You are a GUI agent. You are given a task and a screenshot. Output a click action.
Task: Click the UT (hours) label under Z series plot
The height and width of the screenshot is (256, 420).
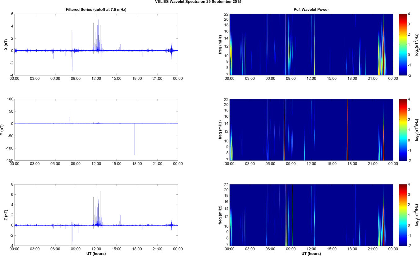(96, 254)
